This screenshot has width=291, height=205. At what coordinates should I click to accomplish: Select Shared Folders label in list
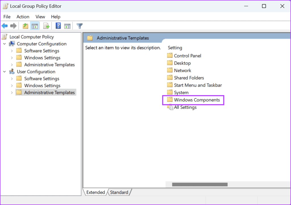point(189,78)
